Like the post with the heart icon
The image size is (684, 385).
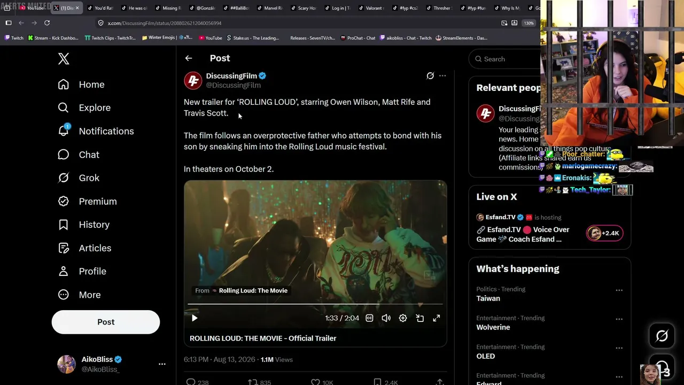click(x=315, y=382)
